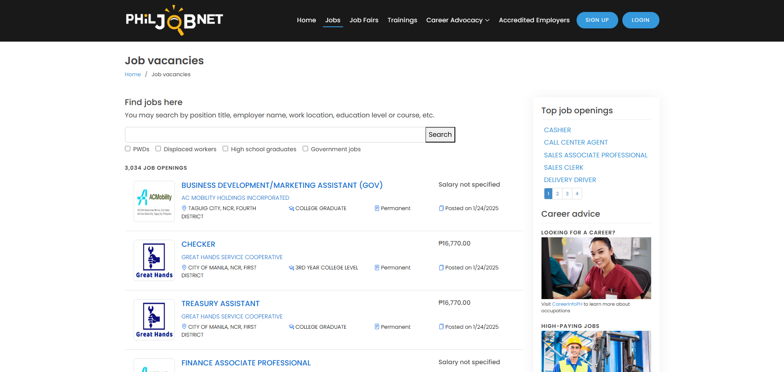Tick the Government jobs checkbox
784x372 pixels.
tap(306, 149)
